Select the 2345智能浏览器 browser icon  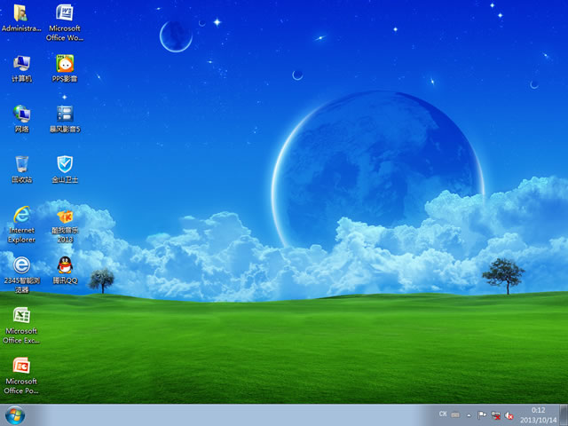pyautogui.click(x=21, y=265)
